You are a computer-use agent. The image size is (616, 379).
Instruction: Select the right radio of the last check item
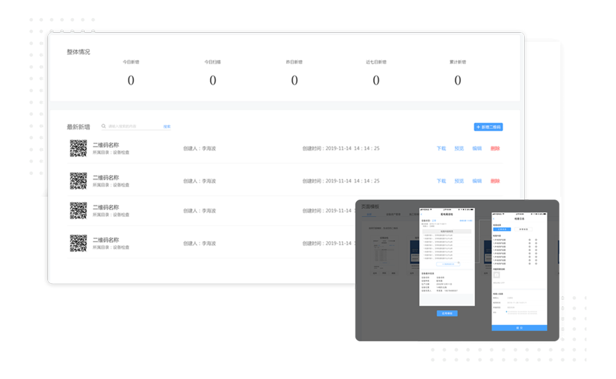click(x=536, y=264)
